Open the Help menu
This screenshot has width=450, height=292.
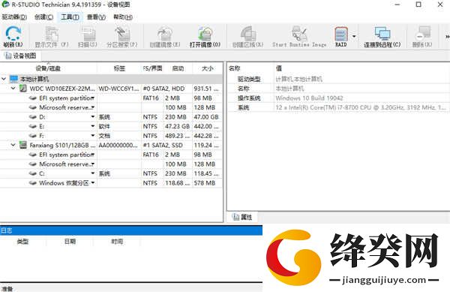123,17
